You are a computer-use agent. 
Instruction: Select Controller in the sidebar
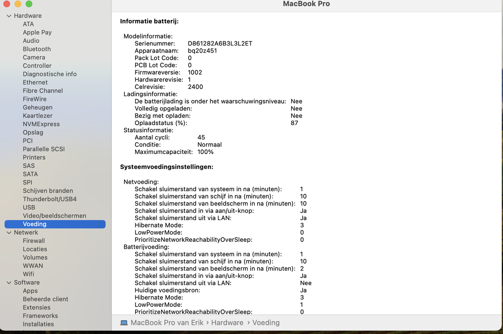37,66
